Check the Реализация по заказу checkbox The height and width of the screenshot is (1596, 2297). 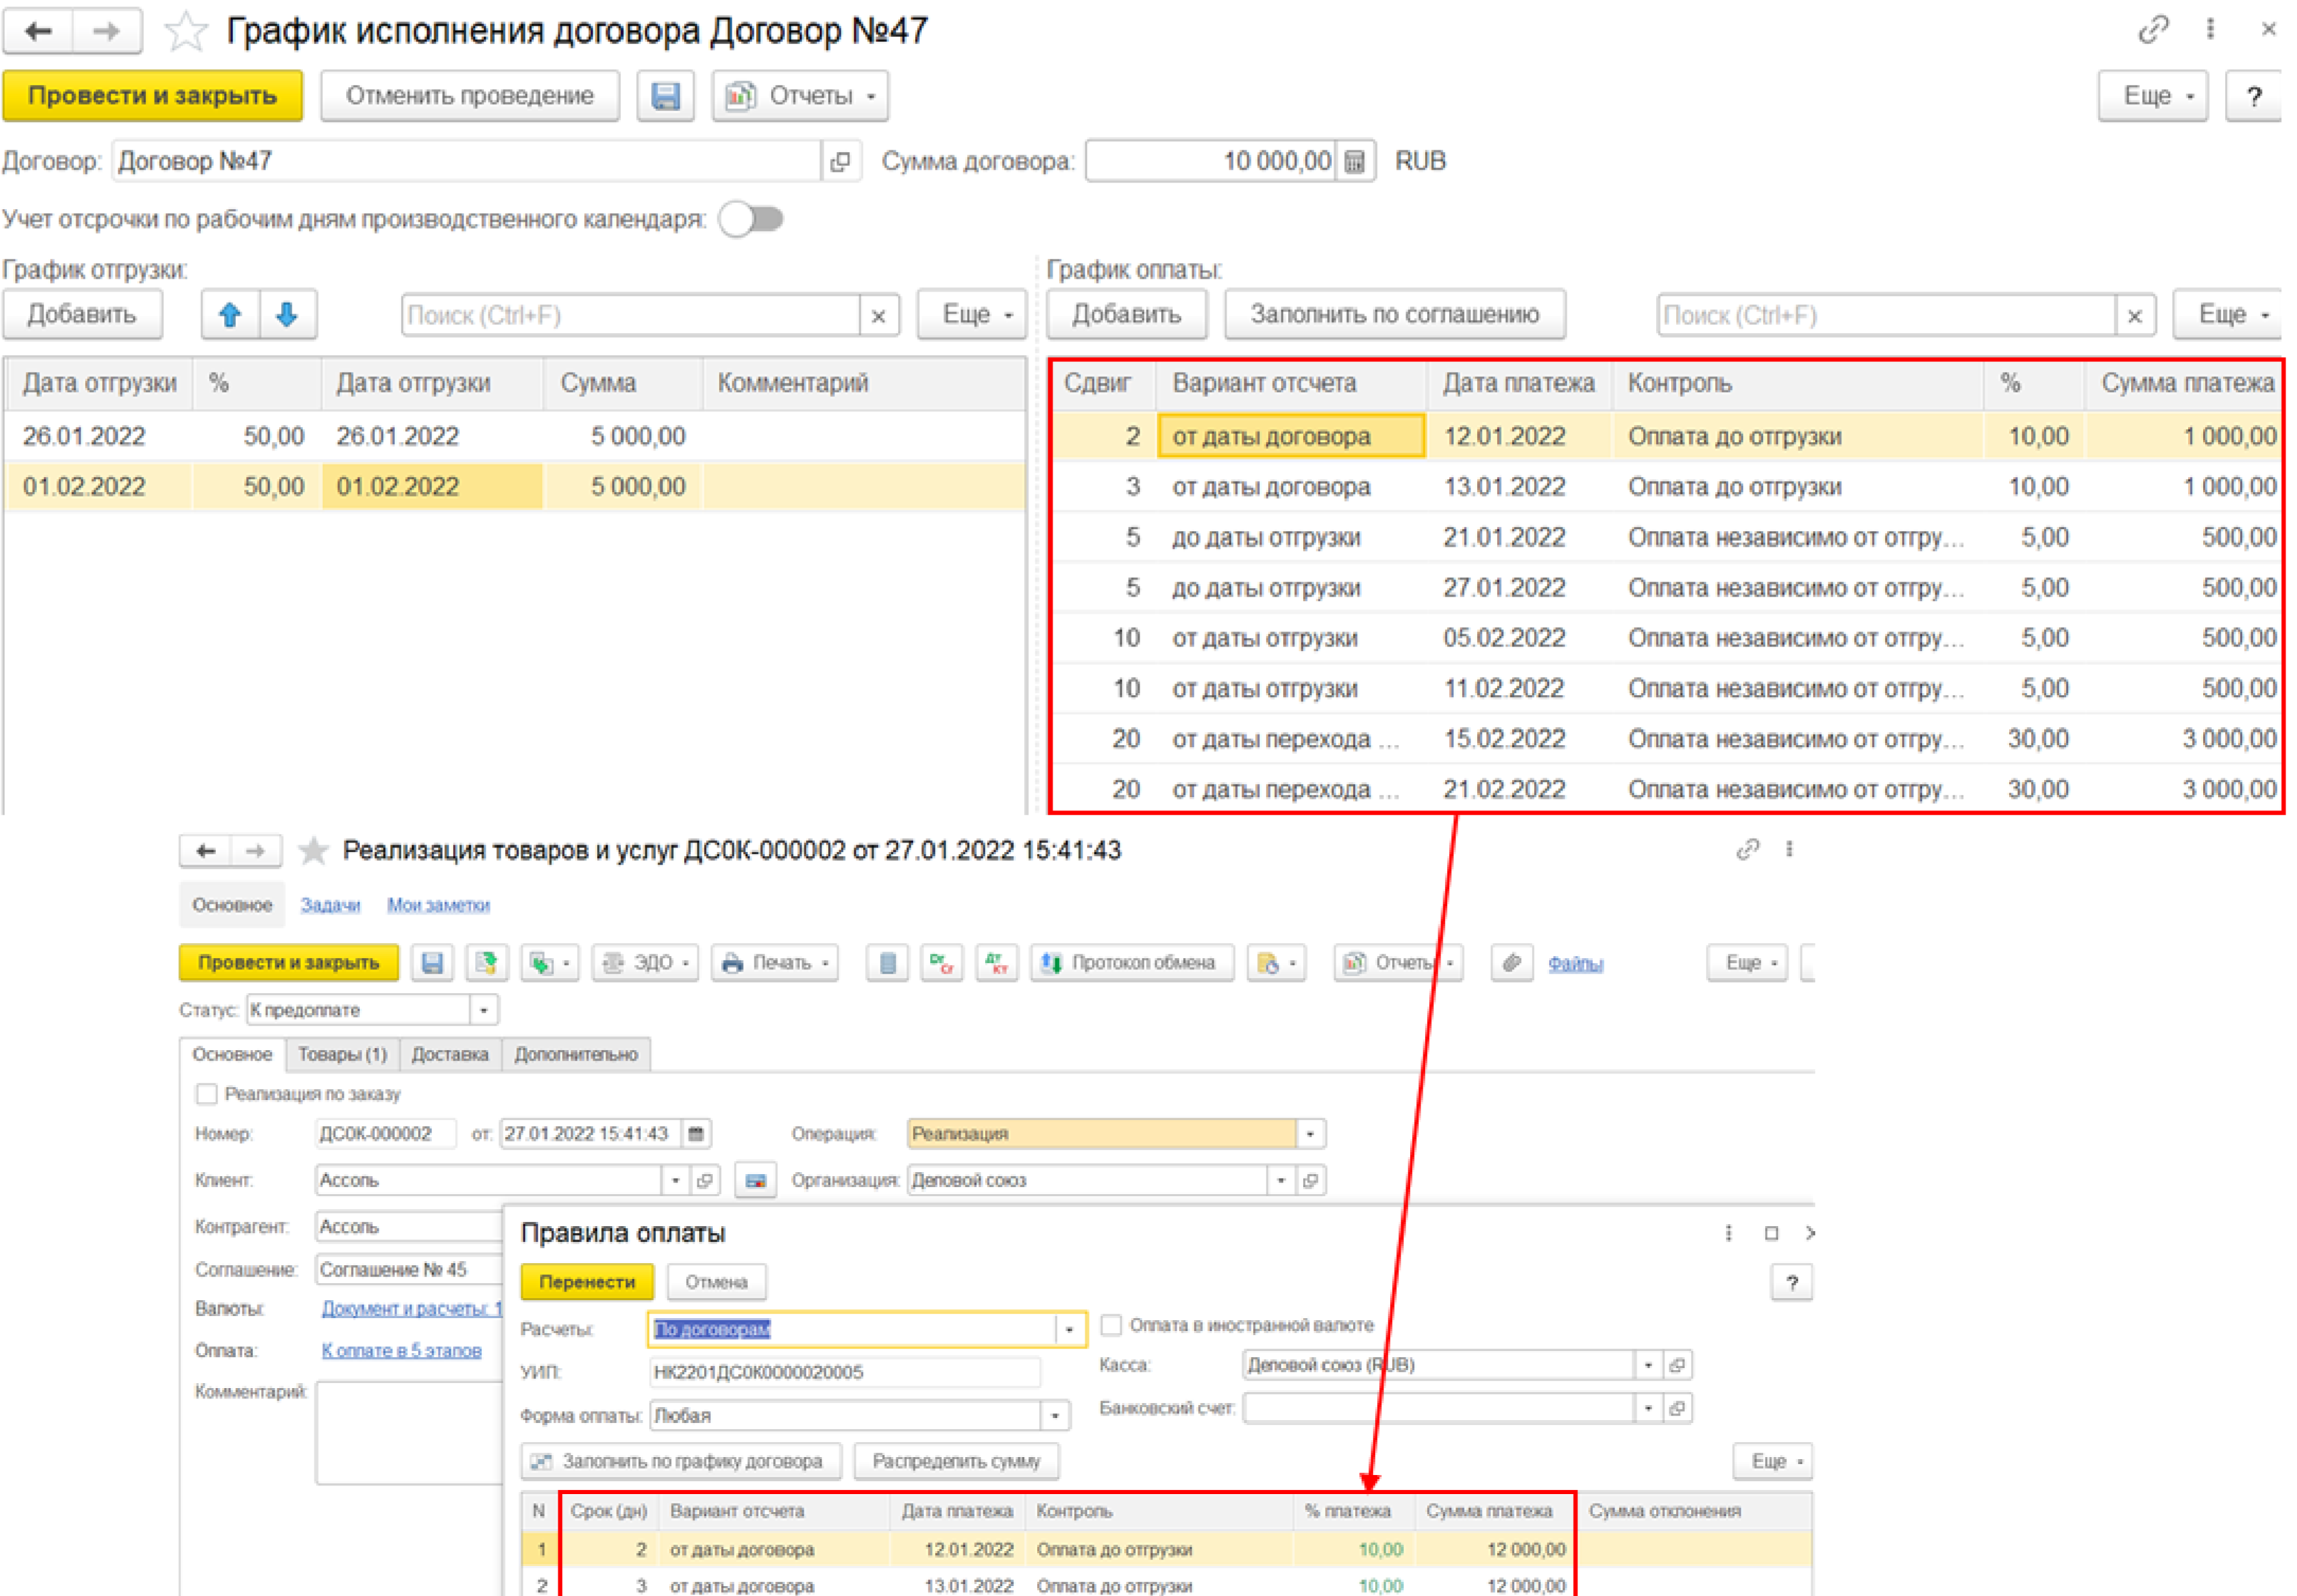pos(207,1094)
